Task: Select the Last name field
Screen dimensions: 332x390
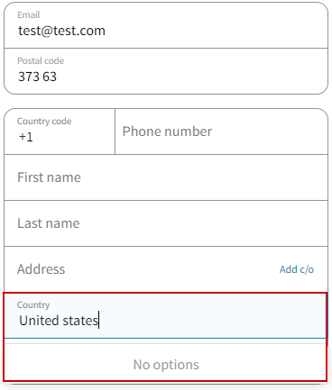Action: tap(166, 223)
